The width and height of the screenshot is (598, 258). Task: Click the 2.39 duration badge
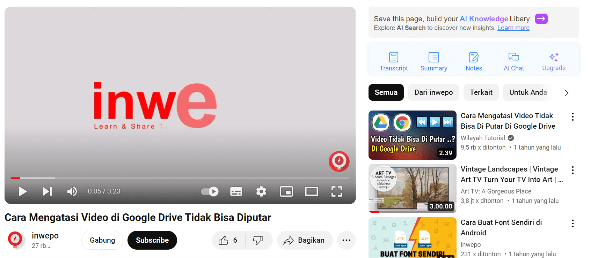click(446, 153)
